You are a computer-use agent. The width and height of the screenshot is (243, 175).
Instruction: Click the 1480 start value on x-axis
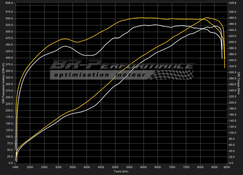[x=15, y=167]
